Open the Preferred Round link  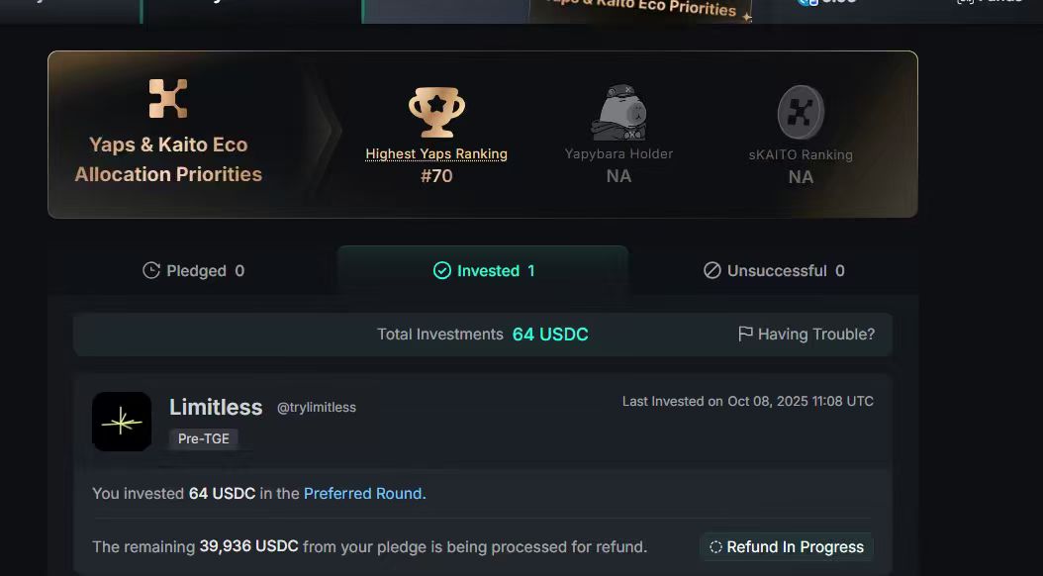coord(364,493)
